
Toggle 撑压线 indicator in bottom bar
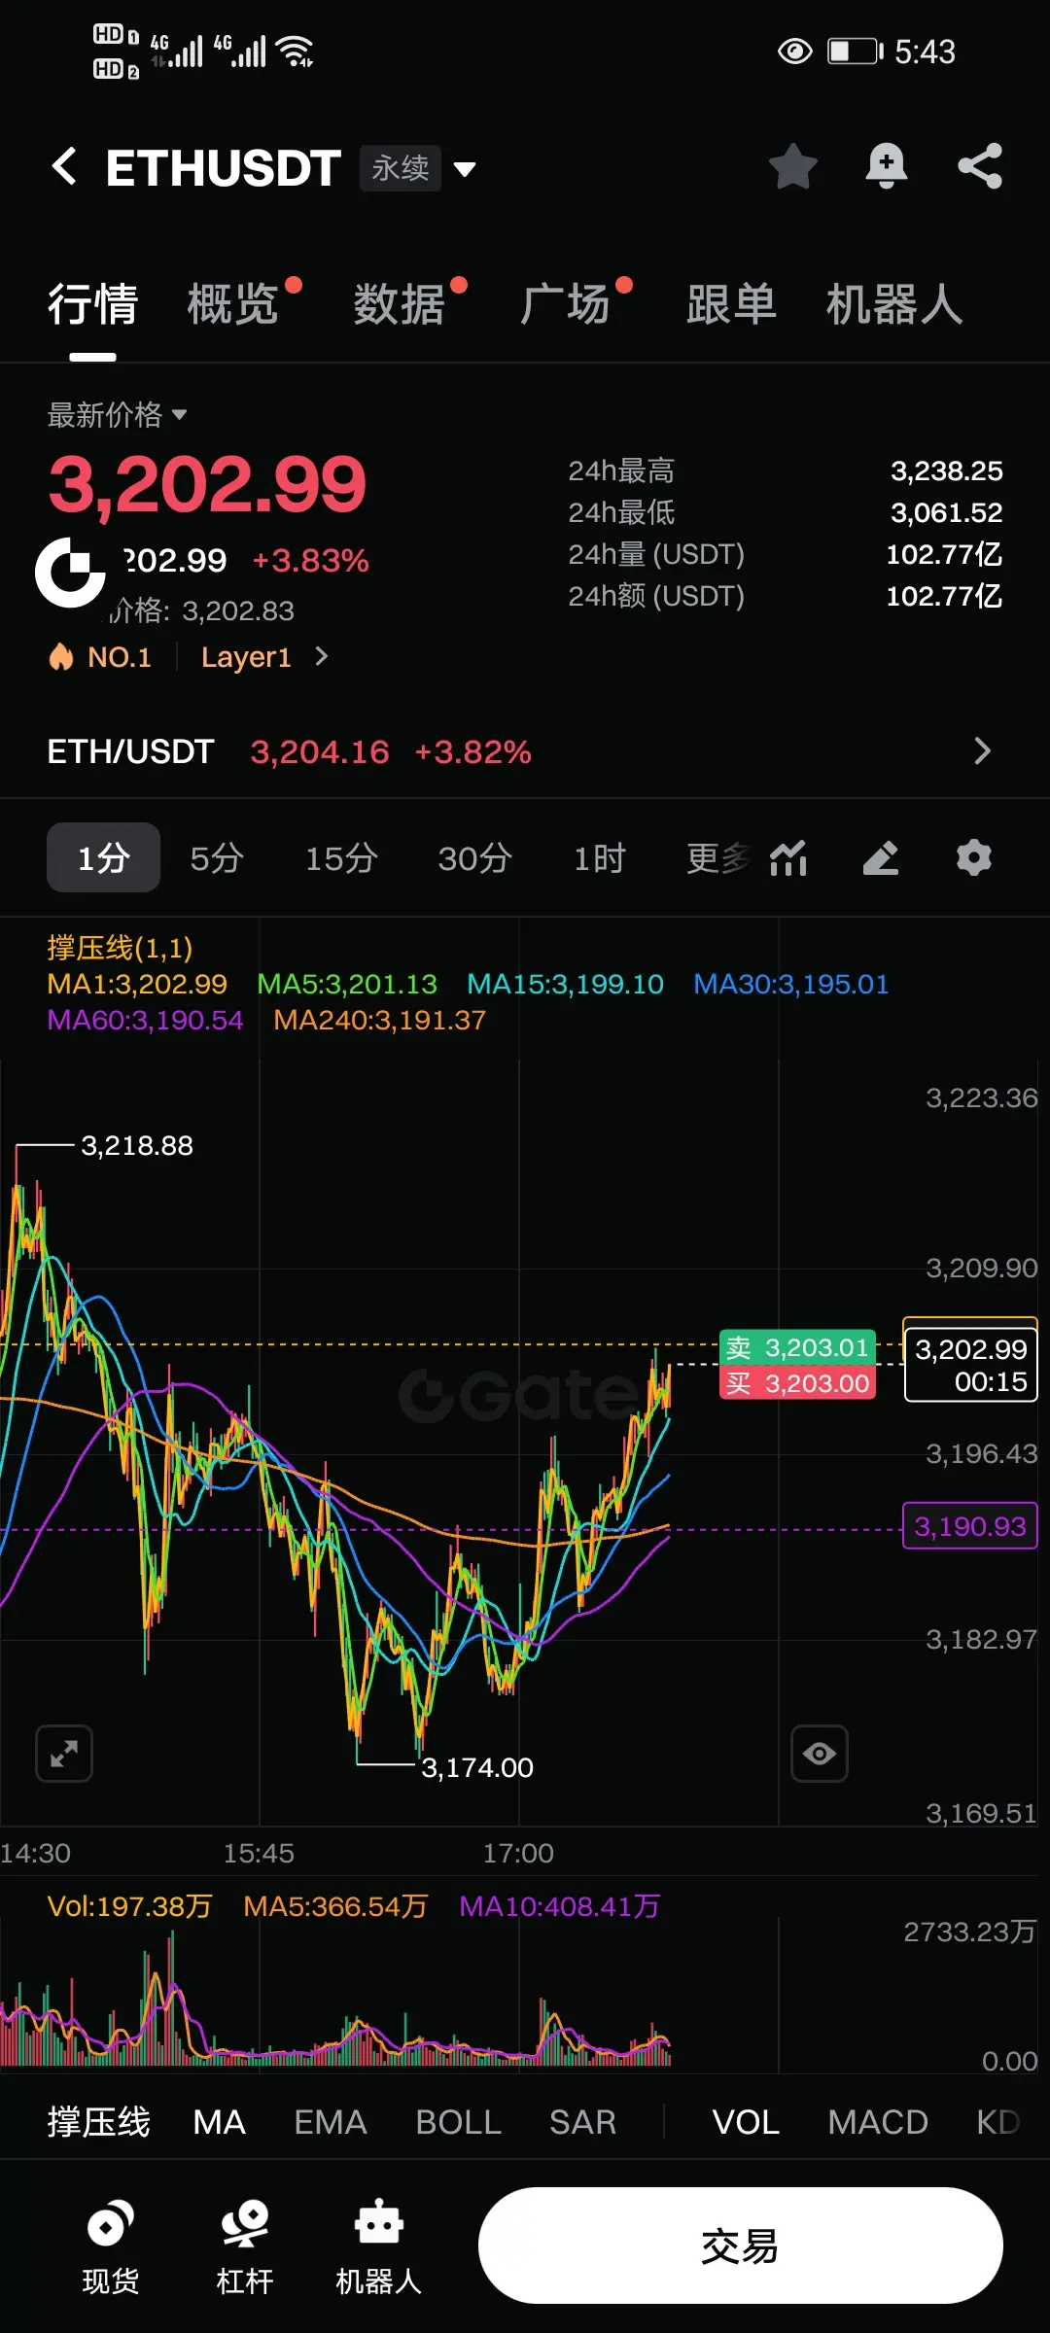tap(99, 2122)
